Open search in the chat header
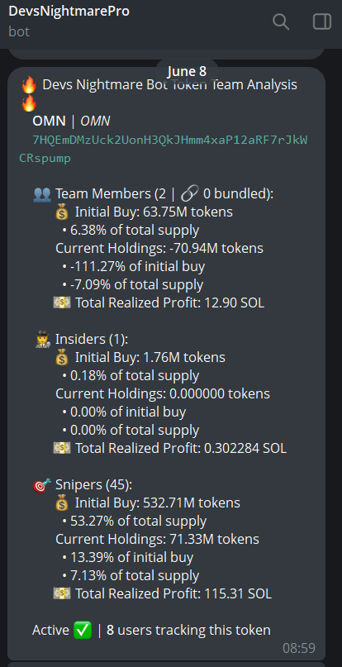Screen dimensions: 342x667 coord(281,21)
